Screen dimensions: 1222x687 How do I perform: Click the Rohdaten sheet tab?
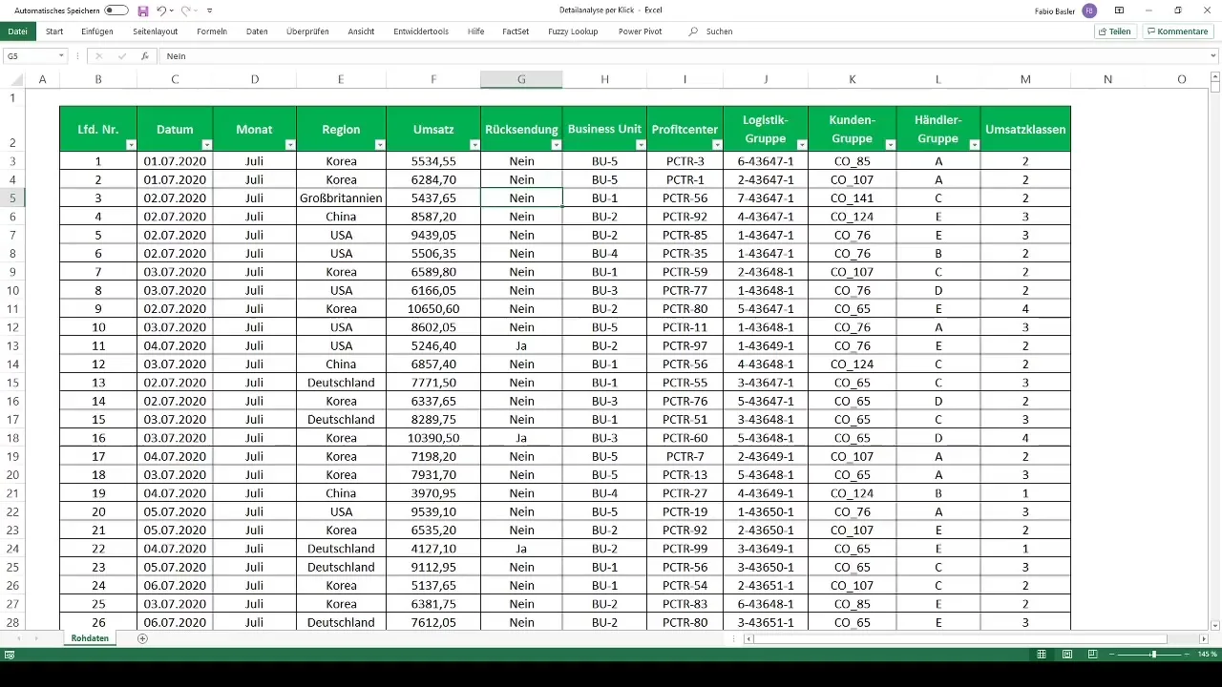90,638
